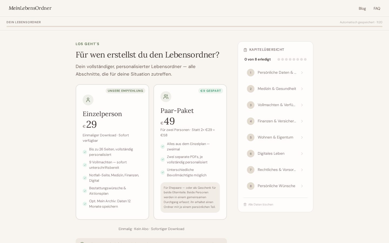Click chapter number 1 circle badge

pyautogui.click(x=251, y=73)
